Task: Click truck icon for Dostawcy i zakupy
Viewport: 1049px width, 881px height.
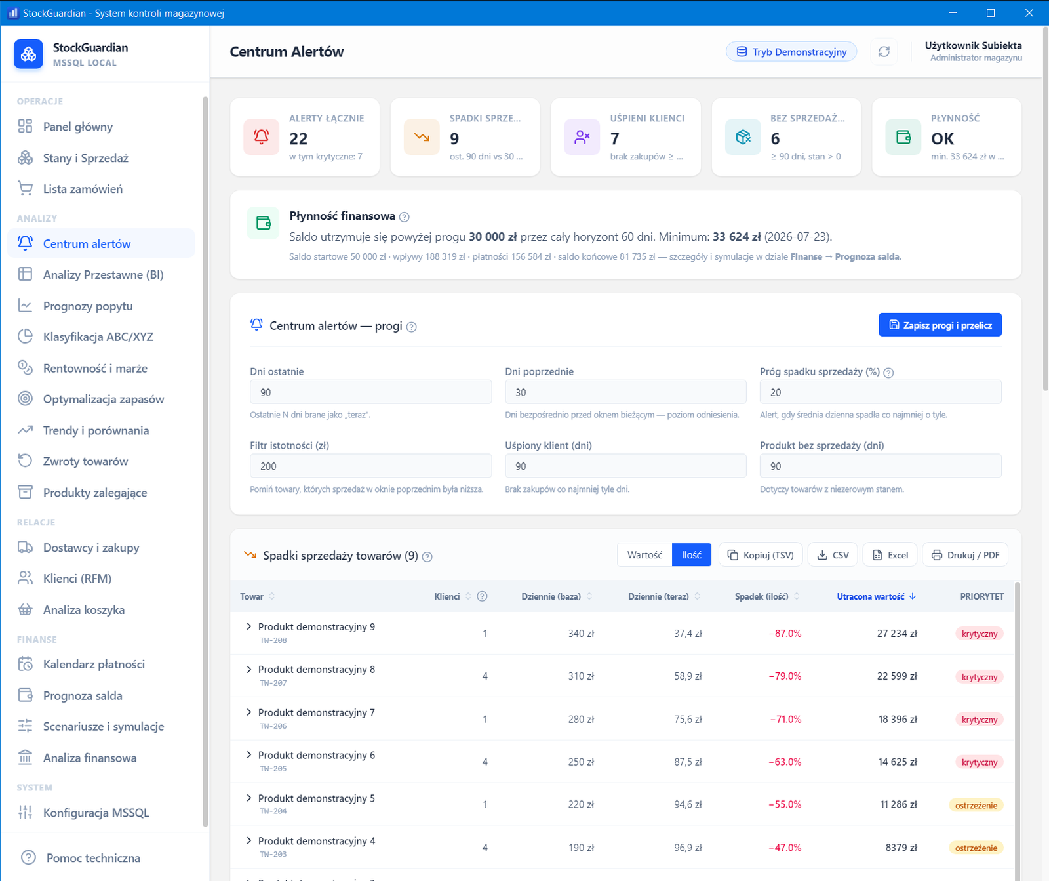Action: coord(25,547)
